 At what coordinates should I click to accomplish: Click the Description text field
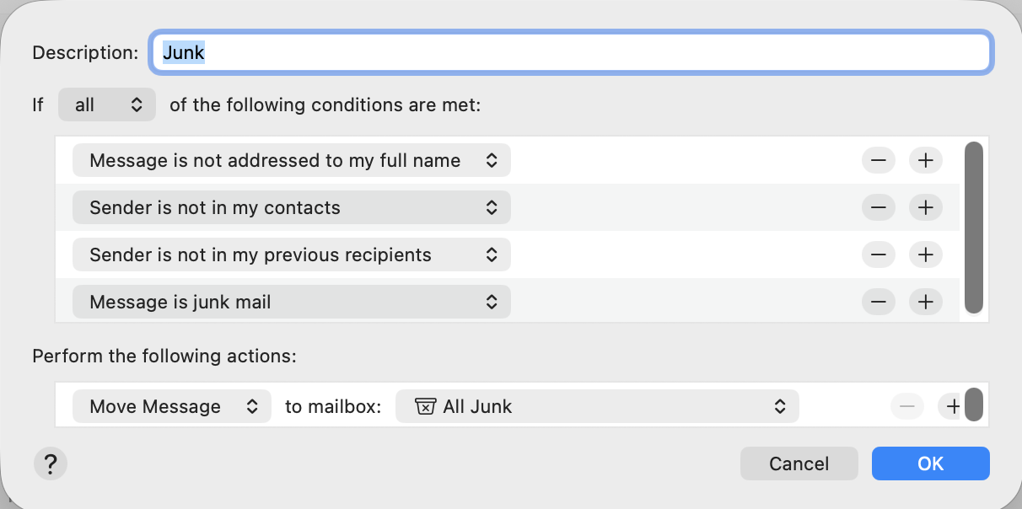tap(570, 52)
